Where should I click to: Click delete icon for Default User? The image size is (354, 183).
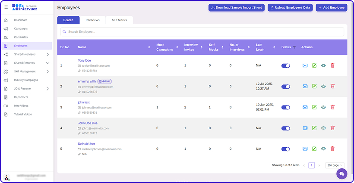pos(332,149)
